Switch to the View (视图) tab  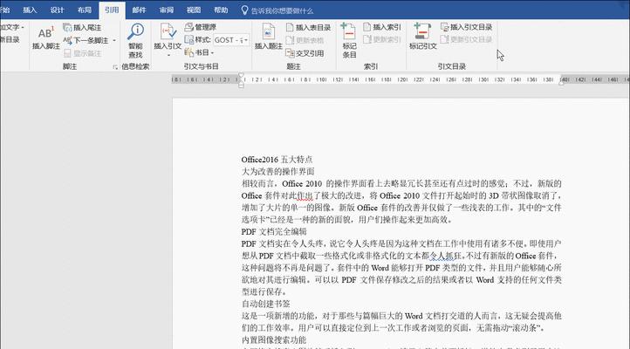pyautogui.click(x=194, y=10)
